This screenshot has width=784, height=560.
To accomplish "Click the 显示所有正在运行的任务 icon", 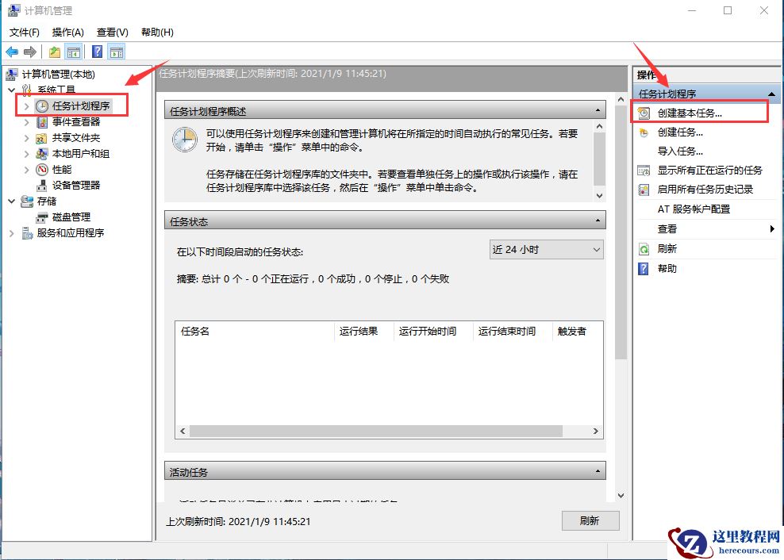I will tap(643, 169).
